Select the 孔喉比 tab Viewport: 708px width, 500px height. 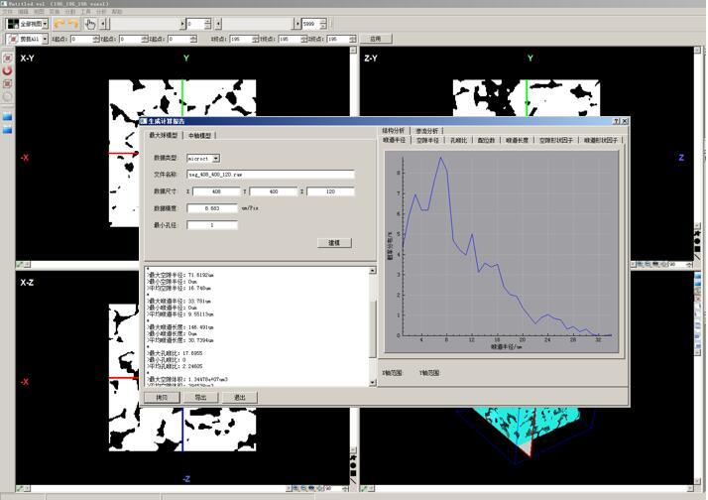(458, 141)
